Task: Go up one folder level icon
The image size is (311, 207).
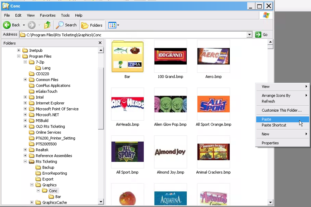Action: [47, 25]
